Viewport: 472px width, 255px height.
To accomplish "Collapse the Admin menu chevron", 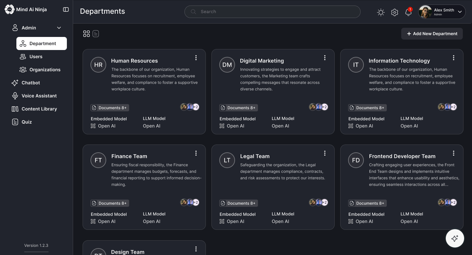I will 59,28.
